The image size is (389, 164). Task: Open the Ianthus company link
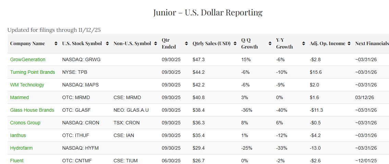pyautogui.click(x=18, y=135)
